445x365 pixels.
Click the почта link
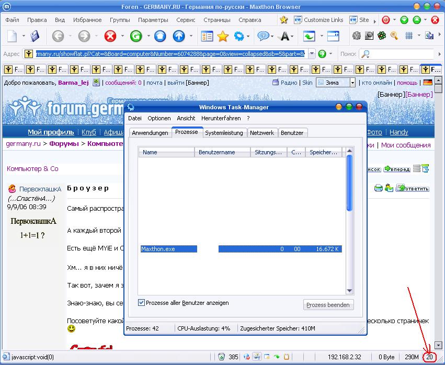pyautogui.click(x=154, y=83)
